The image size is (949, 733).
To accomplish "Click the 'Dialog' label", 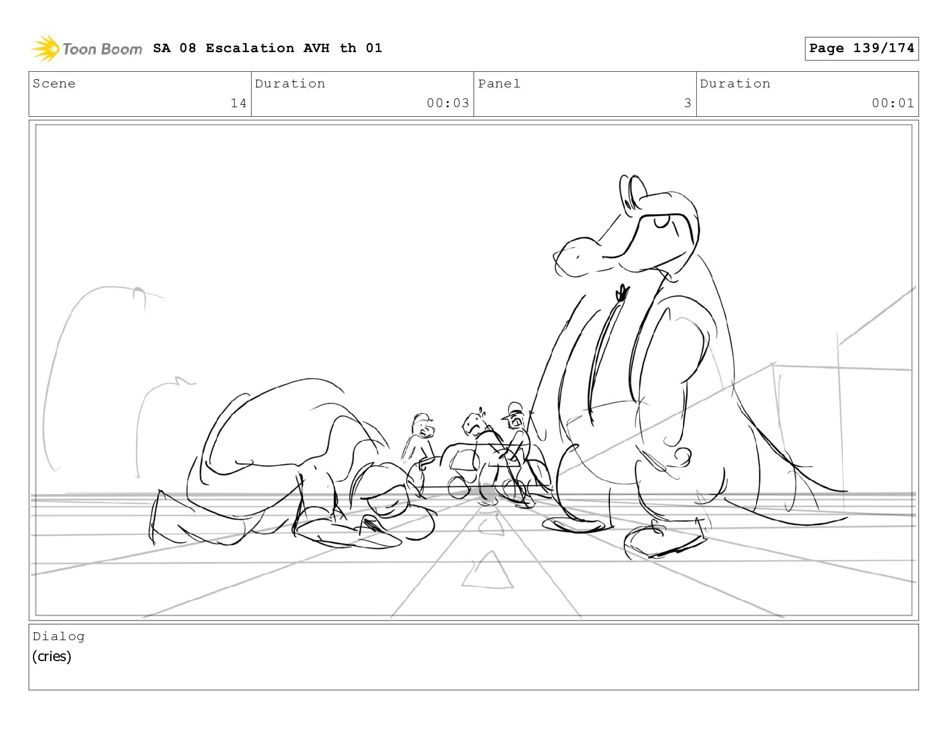I will (x=59, y=637).
